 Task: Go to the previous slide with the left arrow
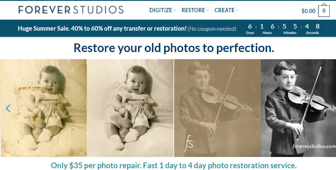pyautogui.click(x=8, y=108)
